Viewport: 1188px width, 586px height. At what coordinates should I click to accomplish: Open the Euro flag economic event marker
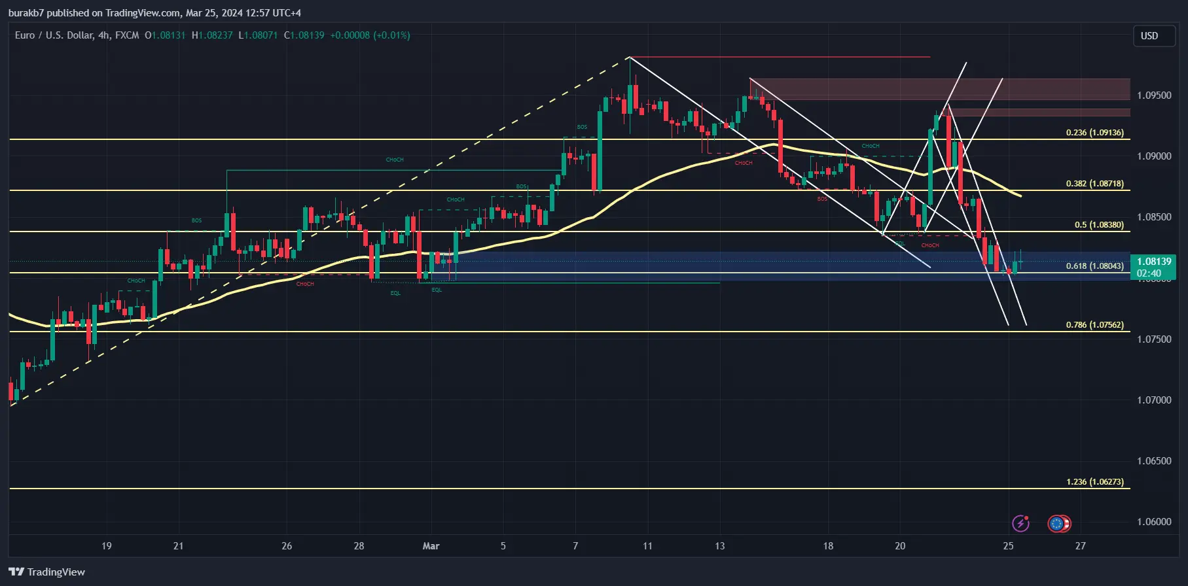point(1056,523)
